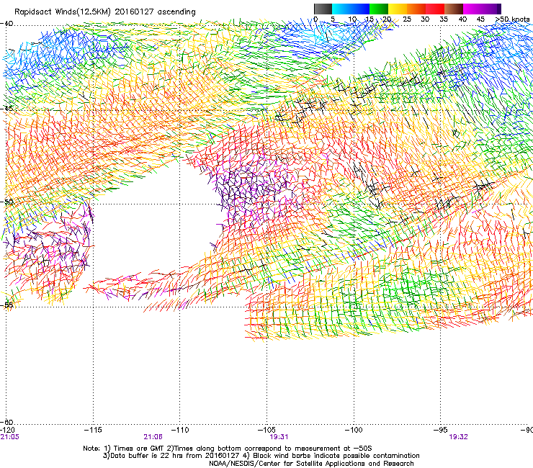
Task: Choose the orange 25–30 knot legend swatch
Action: click(416, 9)
